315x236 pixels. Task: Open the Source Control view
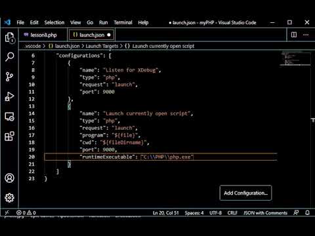[9, 77]
